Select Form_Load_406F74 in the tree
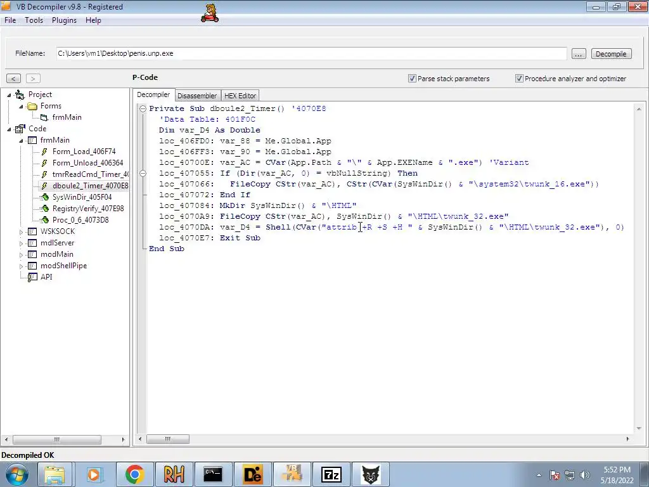Image resolution: width=649 pixels, height=487 pixels. pos(84,152)
